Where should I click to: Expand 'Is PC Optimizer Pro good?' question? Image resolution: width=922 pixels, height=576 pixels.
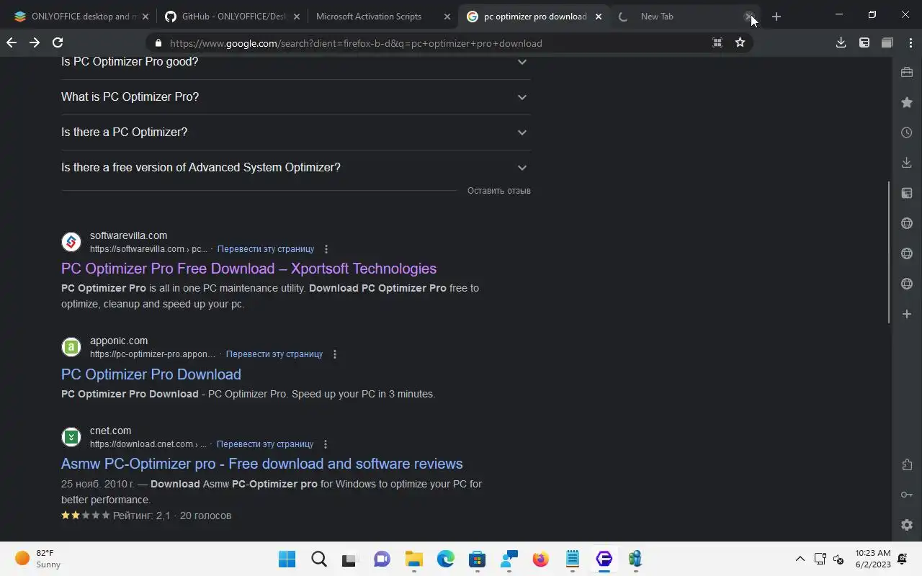pyautogui.click(x=295, y=62)
